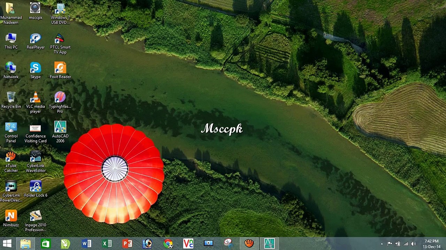The height and width of the screenshot is (250, 446).
Task: Open the monitor-with-play-button taskbar app
Action: point(208,243)
